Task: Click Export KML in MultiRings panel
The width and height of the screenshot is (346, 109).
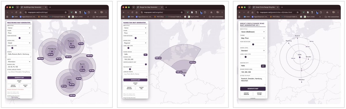Action: (x=25, y=86)
